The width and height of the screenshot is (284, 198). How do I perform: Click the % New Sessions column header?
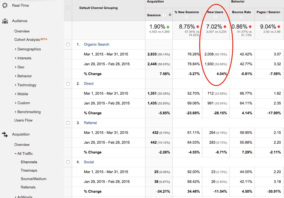[187, 12]
